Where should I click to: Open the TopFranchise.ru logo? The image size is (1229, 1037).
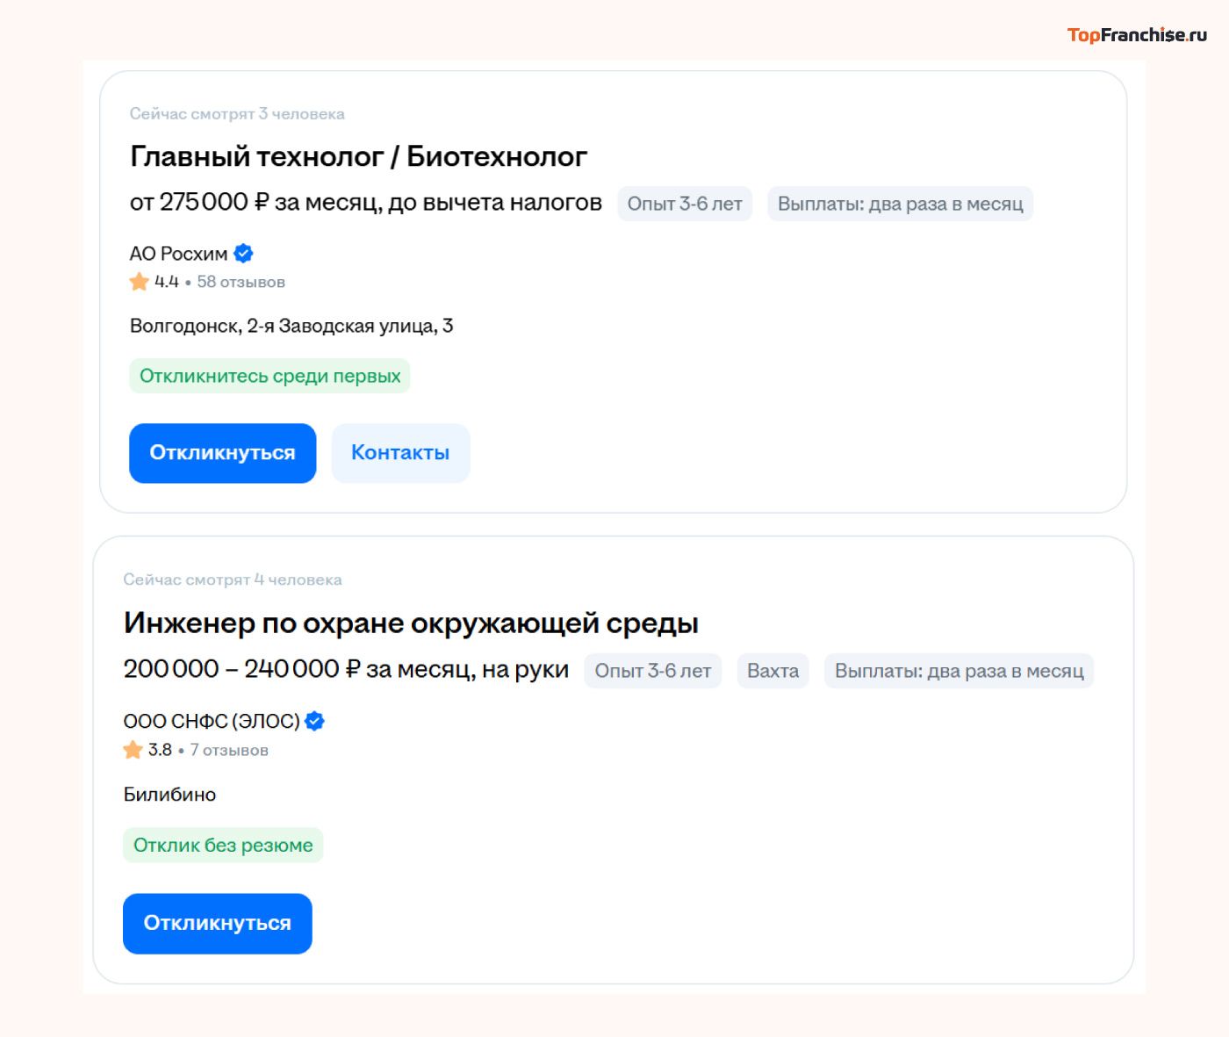coord(1137,35)
